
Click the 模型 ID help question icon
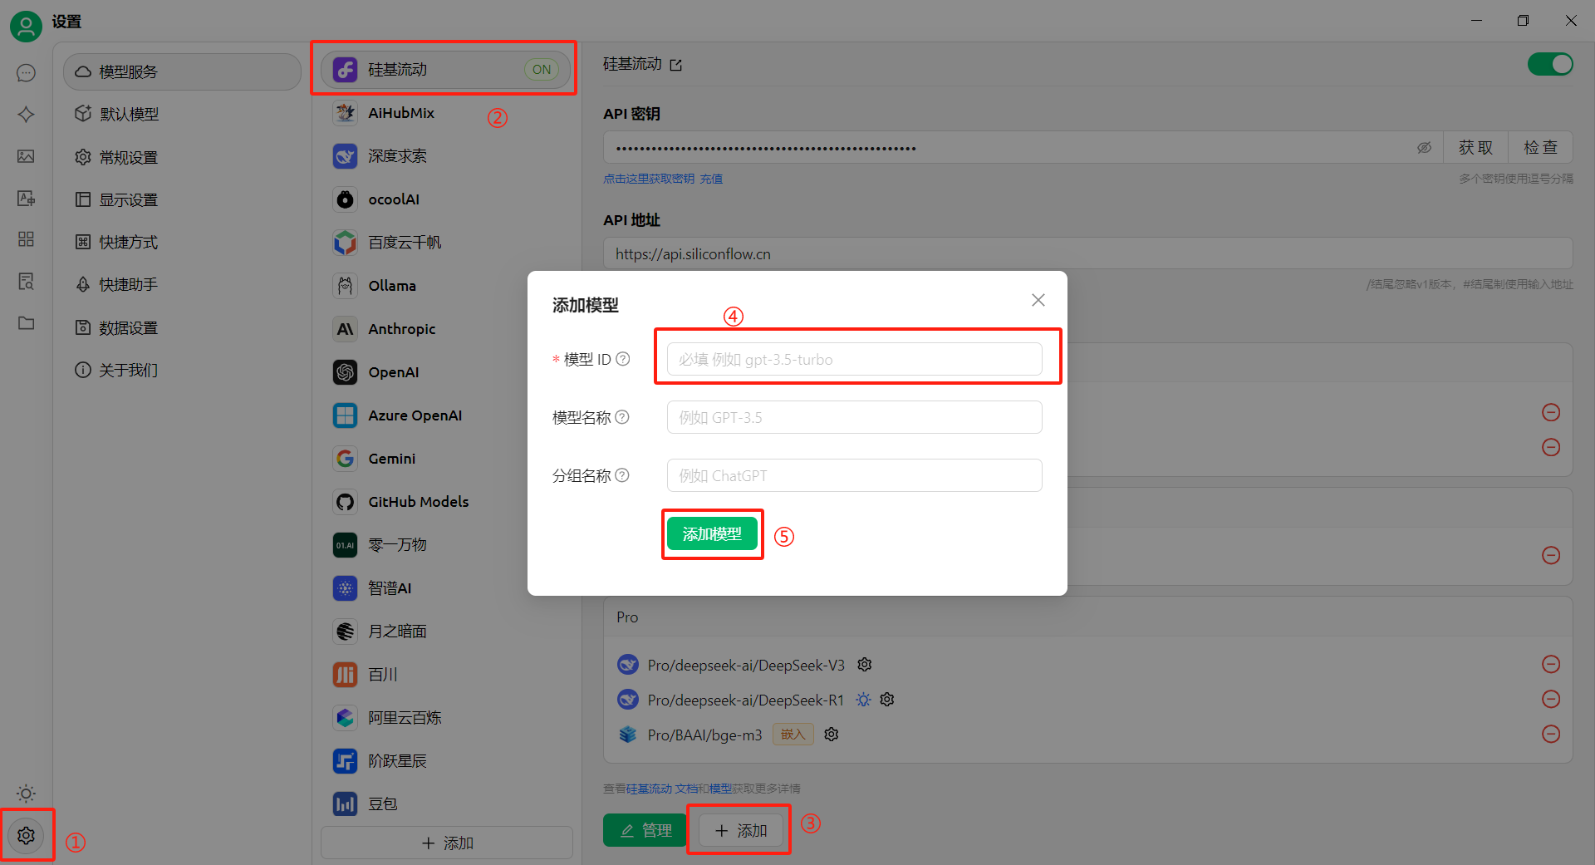[x=623, y=359]
